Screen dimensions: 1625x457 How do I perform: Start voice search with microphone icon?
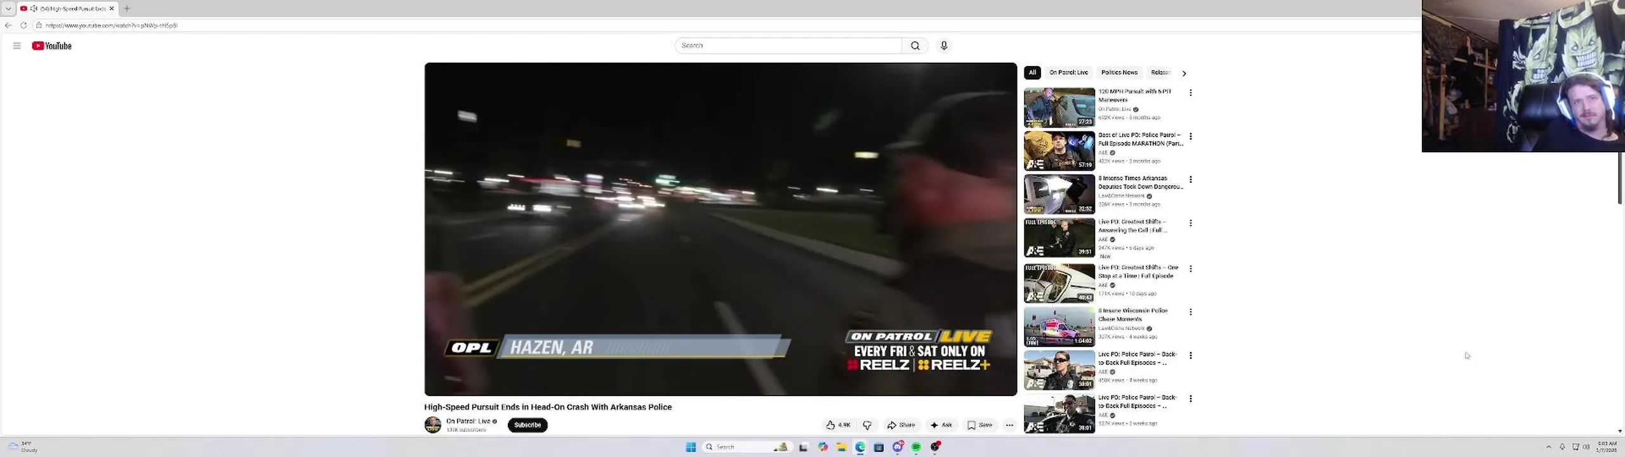tap(944, 46)
